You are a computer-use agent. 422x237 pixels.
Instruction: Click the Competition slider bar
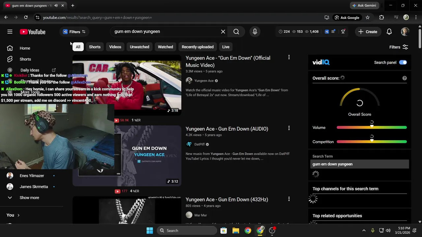(x=372, y=142)
